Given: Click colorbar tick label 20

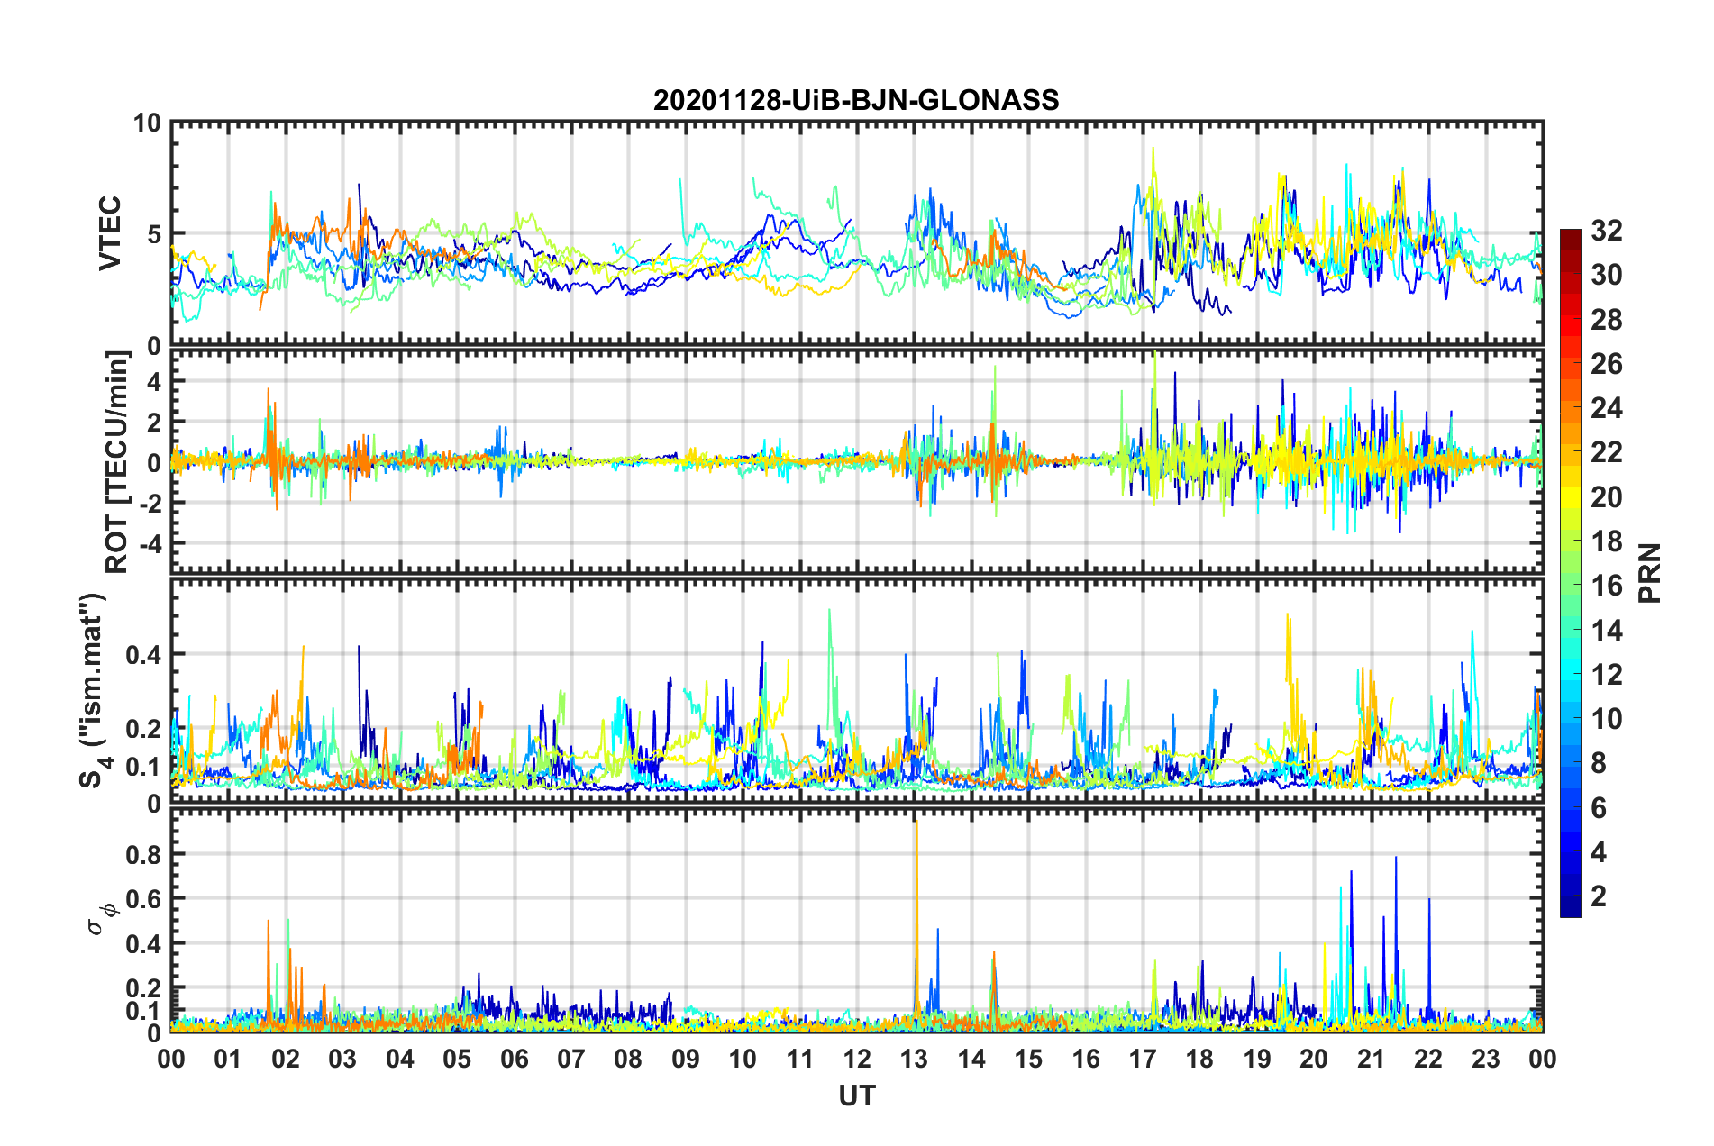Looking at the screenshot, I should tap(1606, 497).
